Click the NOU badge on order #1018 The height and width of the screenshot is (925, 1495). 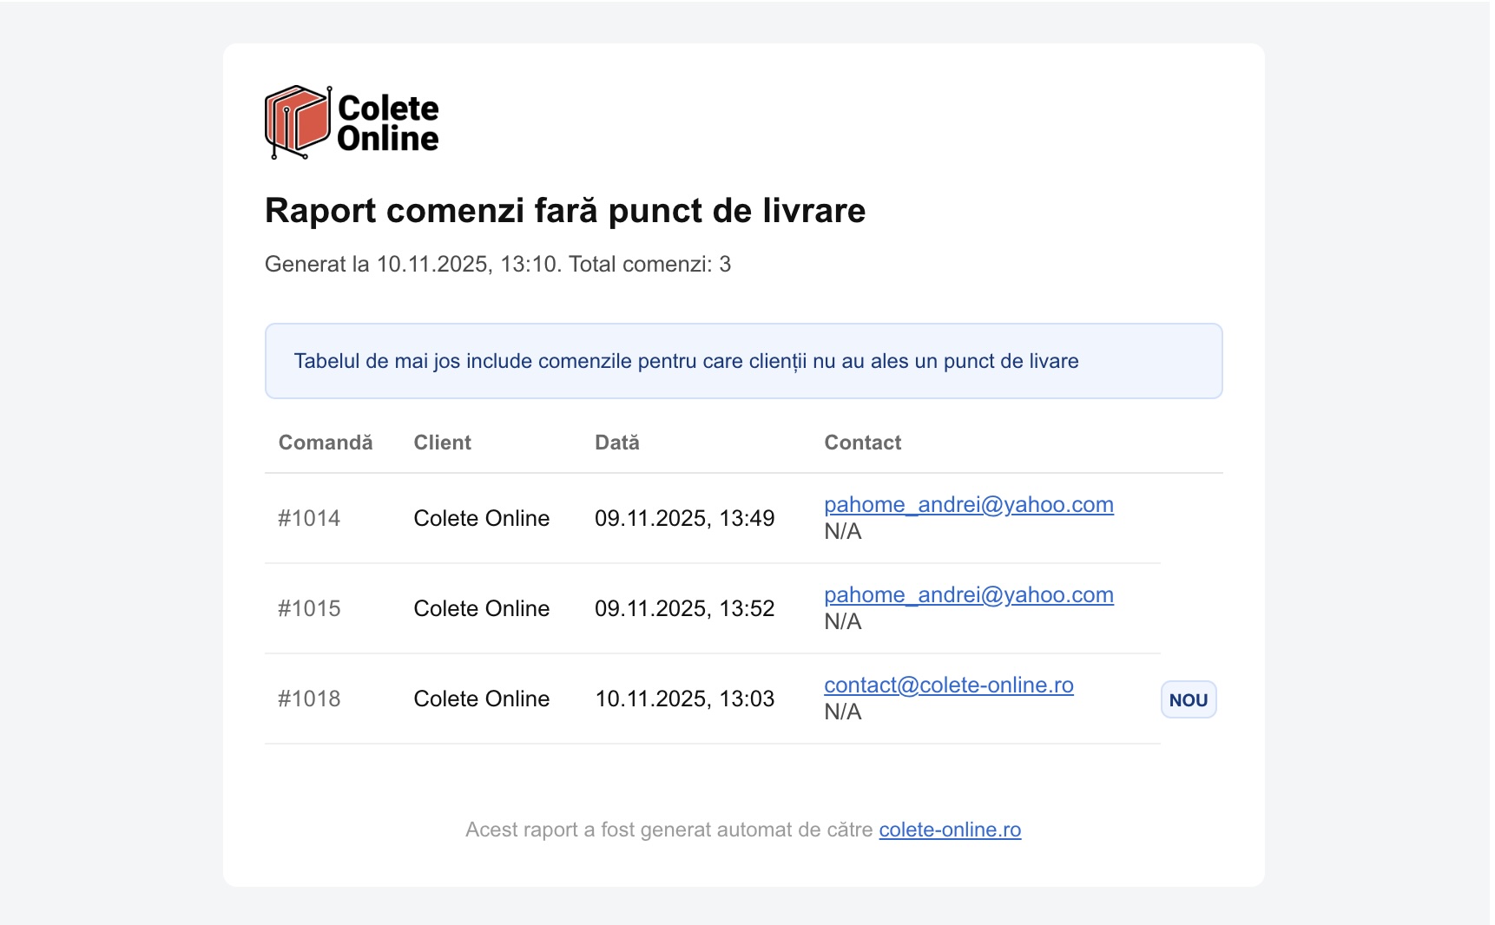(1188, 699)
